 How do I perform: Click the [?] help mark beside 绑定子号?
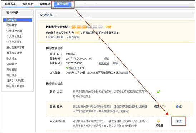tap(82, 68)
